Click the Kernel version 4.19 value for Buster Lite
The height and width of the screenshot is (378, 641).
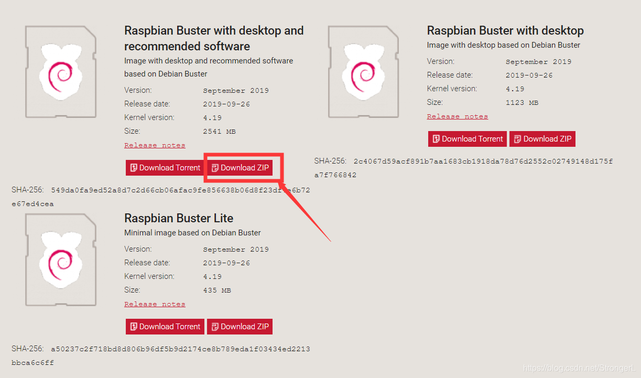pyautogui.click(x=212, y=277)
